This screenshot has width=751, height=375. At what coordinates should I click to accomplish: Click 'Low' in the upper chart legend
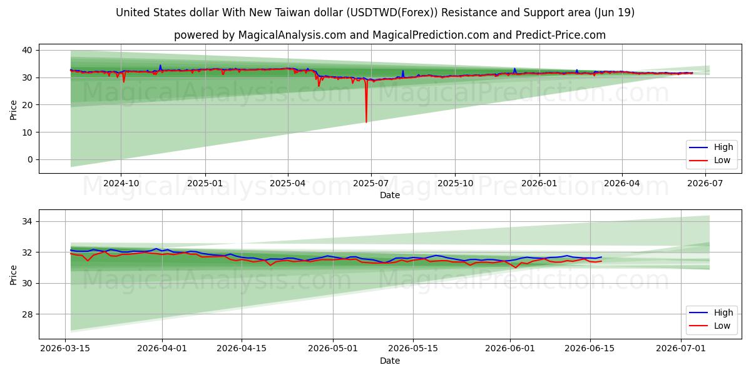point(722,161)
